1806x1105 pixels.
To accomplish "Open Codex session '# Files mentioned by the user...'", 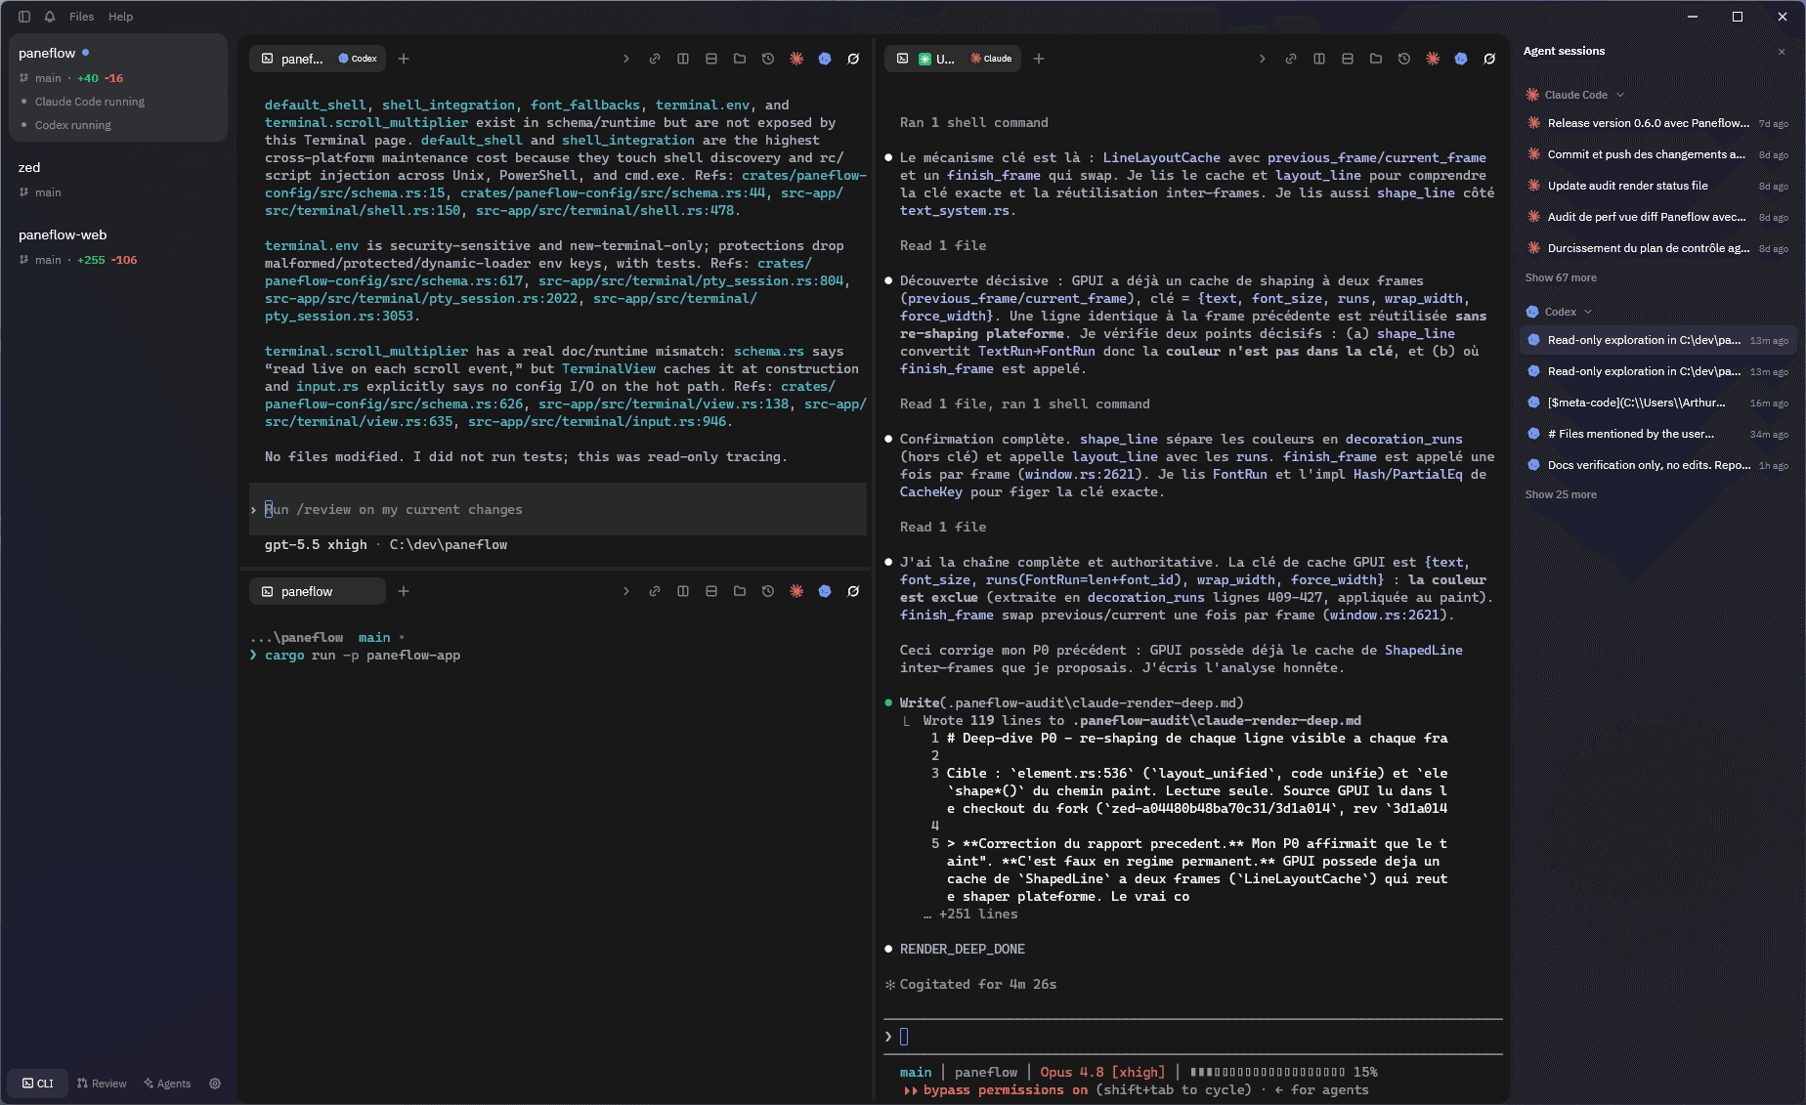I will 1657,434.
